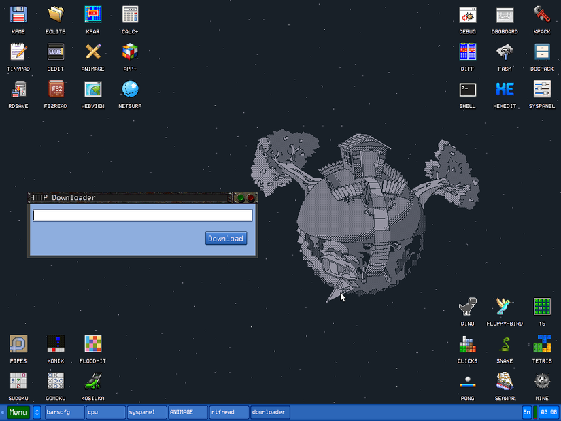This screenshot has width=561, height=421.
Task: Switch to the syspanel taskbar item
Action: click(x=146, y=412)
